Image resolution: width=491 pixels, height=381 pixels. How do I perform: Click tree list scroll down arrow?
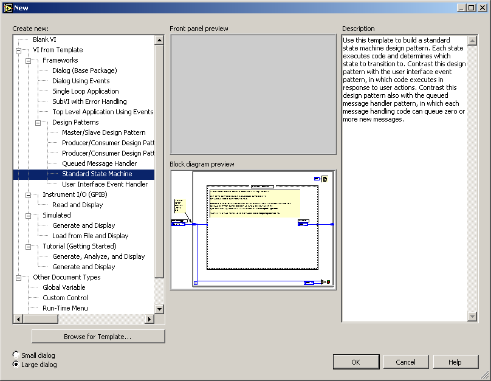click(159, 309)
